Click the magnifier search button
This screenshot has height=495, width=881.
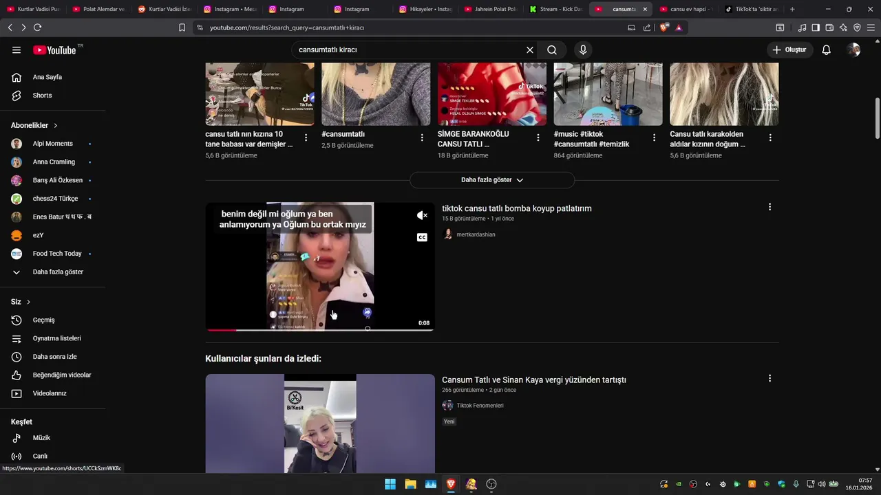pos(552,50)
